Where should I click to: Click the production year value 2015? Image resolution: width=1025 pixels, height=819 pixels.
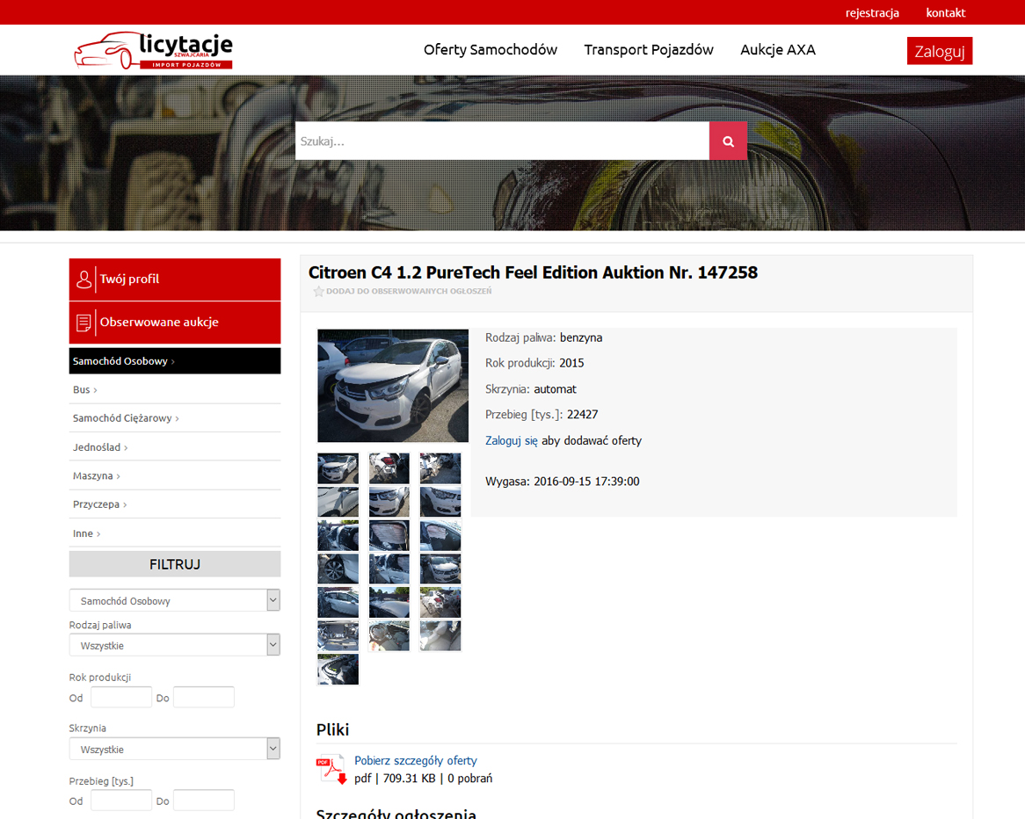tap(571, 364)
